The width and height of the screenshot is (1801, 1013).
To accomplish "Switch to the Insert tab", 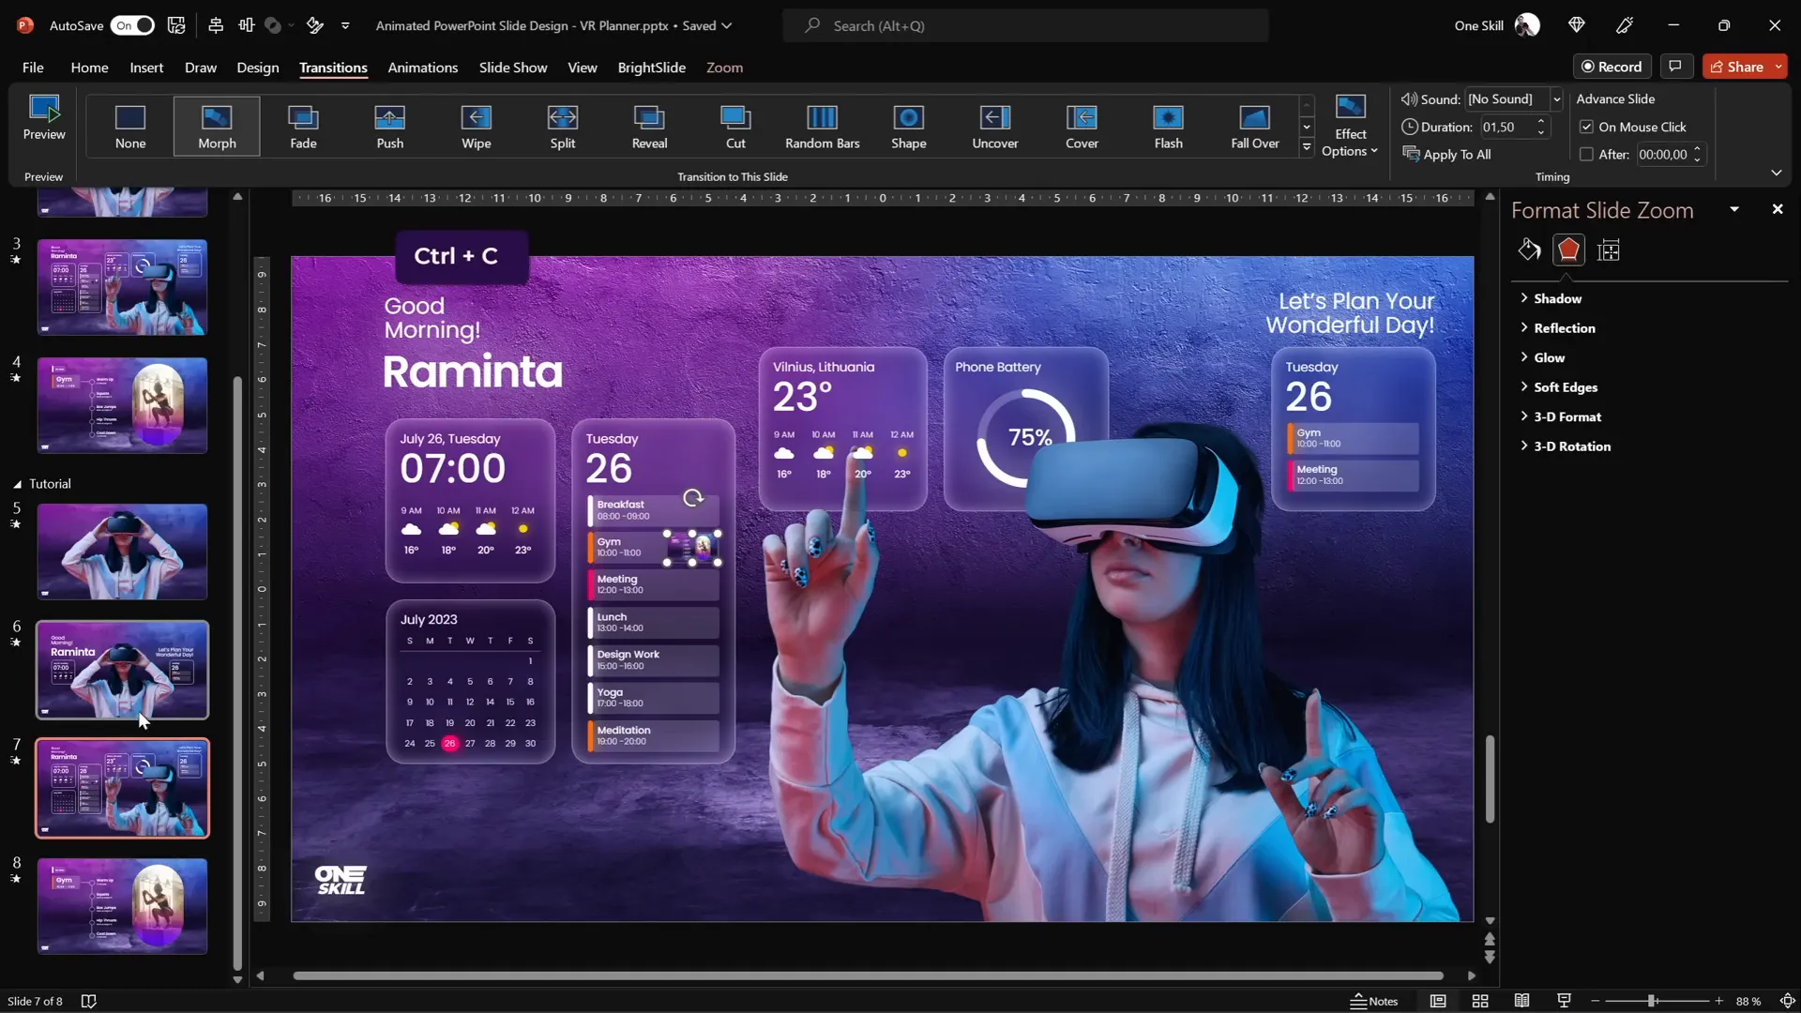I will pyautogui.click(x=146, y=68).
